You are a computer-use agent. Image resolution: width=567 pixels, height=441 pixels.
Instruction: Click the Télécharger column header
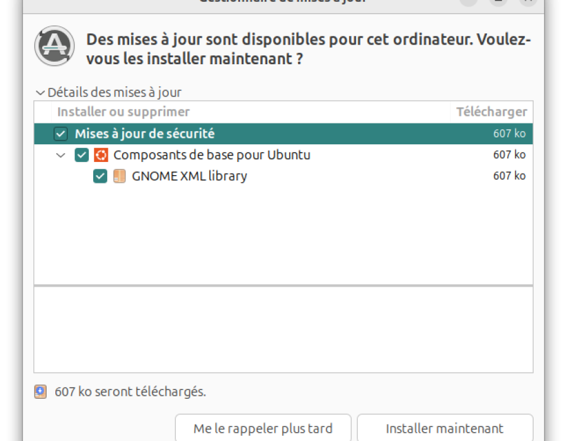pyautogui.click(x=491, y=112)
